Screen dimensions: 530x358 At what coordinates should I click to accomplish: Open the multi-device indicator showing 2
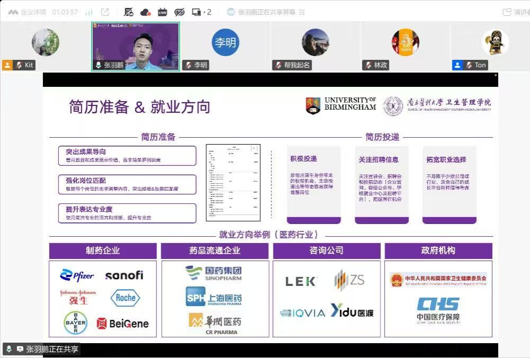tap(201, 12)
